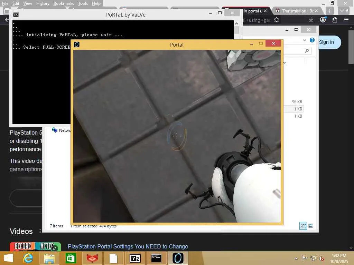This screenshot has width=354, height=265.
Task: Open the Firefox account icon
Action: pos(323,20)
